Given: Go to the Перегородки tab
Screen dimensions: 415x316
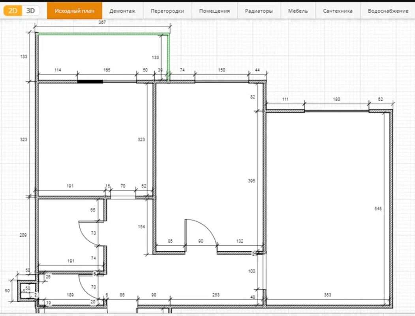Looking at the screenshot, I should 167,11.
